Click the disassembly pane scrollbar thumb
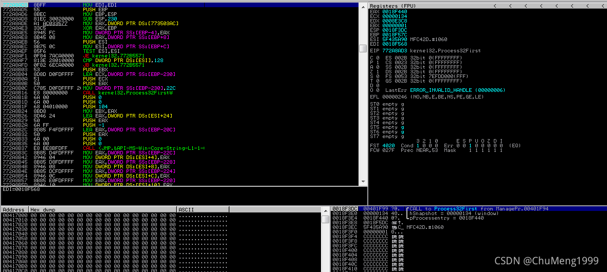 pyautogui.click(x=363, y=48)
